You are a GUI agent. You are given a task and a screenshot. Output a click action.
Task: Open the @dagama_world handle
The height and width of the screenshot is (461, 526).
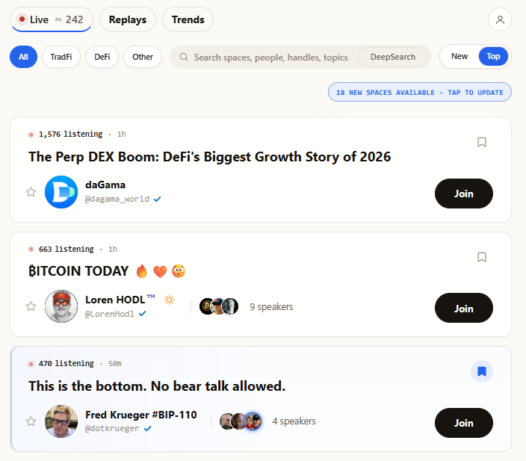pyautogui.click(x=117, y=199)
